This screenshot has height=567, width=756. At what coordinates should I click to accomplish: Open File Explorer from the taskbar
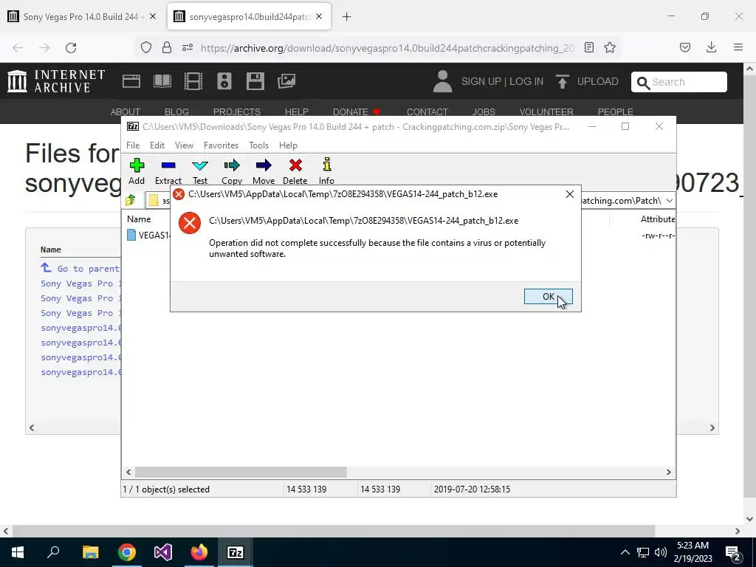pos(90,552)
